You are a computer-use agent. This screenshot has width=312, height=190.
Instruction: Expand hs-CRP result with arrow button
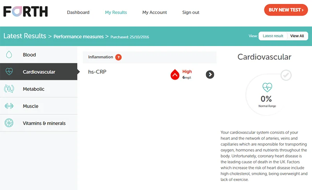210,75
